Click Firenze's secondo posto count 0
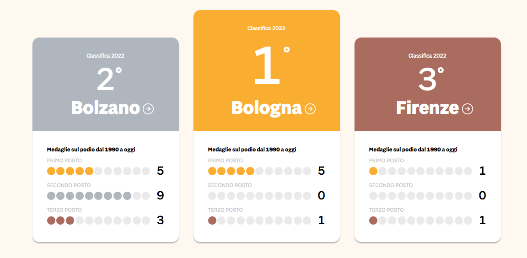The width and height of the screenshot is (527, 258). pos(482,195)
